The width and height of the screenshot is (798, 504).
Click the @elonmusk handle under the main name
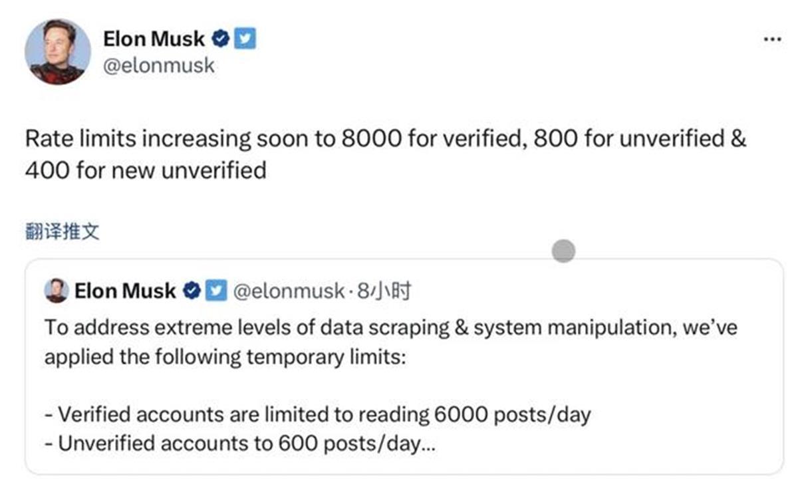159,66
